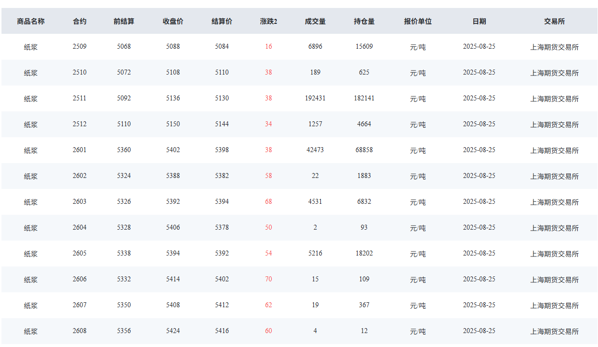Screen dimensions: 598x347
Task: Click volume value 6896
Action: click(315, 47)
